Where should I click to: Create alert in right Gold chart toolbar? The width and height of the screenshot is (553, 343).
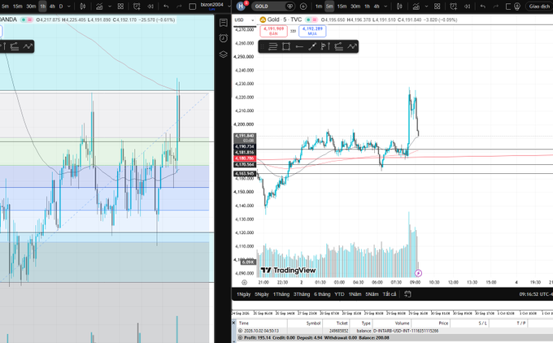click(x=454, y=7)
